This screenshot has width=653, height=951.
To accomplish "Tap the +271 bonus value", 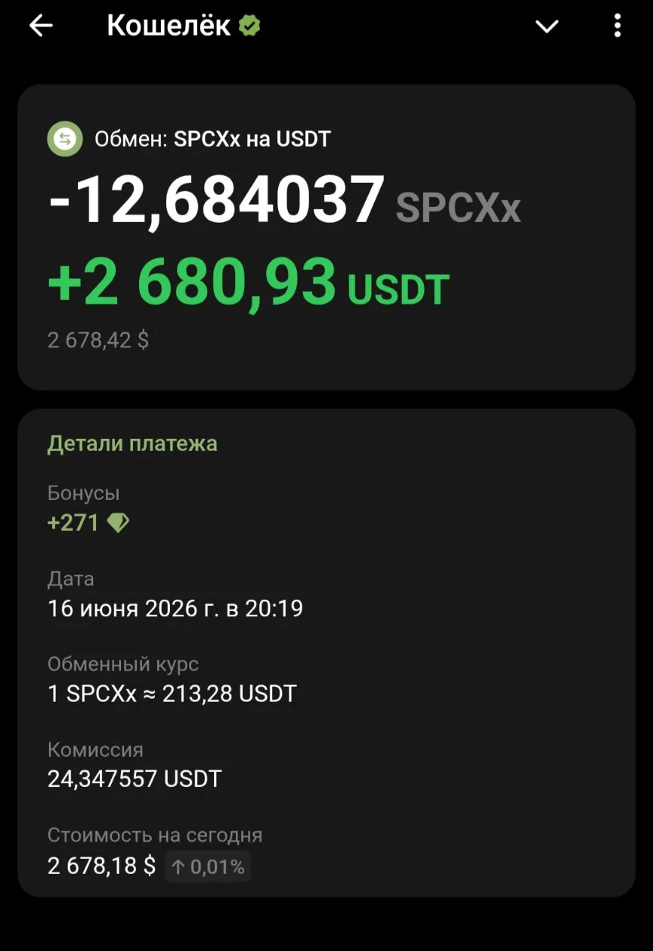I will 73,523.
